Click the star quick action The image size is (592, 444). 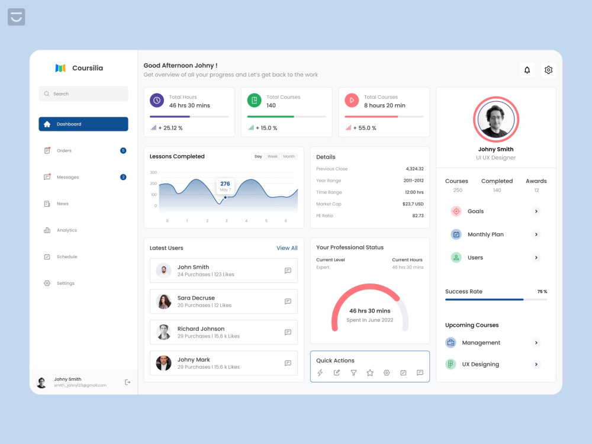coord(370,372)
